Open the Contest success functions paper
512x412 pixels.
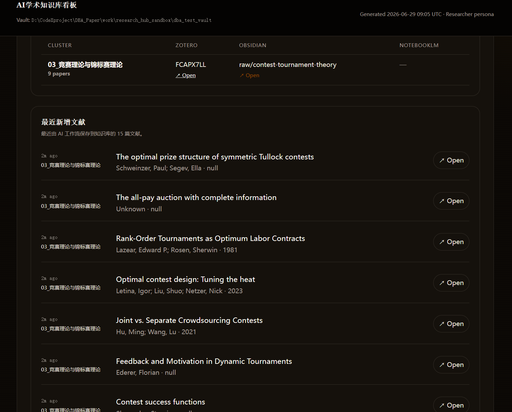coord(451,405)
